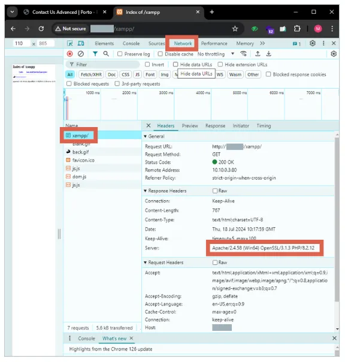The image size is (345, 362).
Task: Toggle Raw view for Request Headers
Action: click(x=215, y=263)
